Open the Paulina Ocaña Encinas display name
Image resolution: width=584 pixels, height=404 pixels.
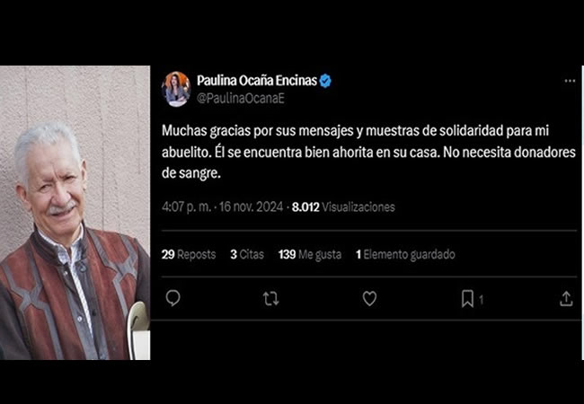coord(257,81)
